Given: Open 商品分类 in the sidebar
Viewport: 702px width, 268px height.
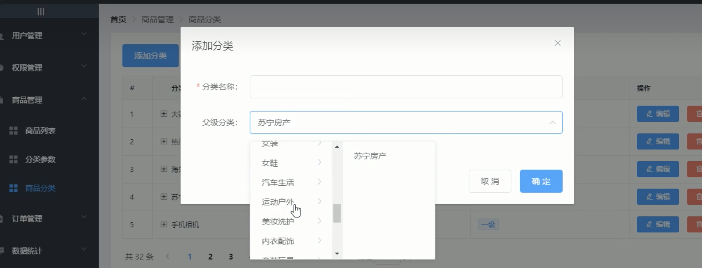Looking at the screenshot, I should click(x=40, y=188).
